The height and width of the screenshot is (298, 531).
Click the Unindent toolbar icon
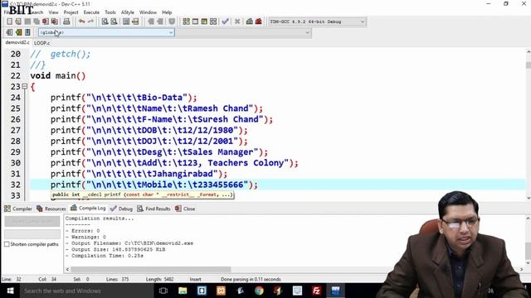click(160, 22)
